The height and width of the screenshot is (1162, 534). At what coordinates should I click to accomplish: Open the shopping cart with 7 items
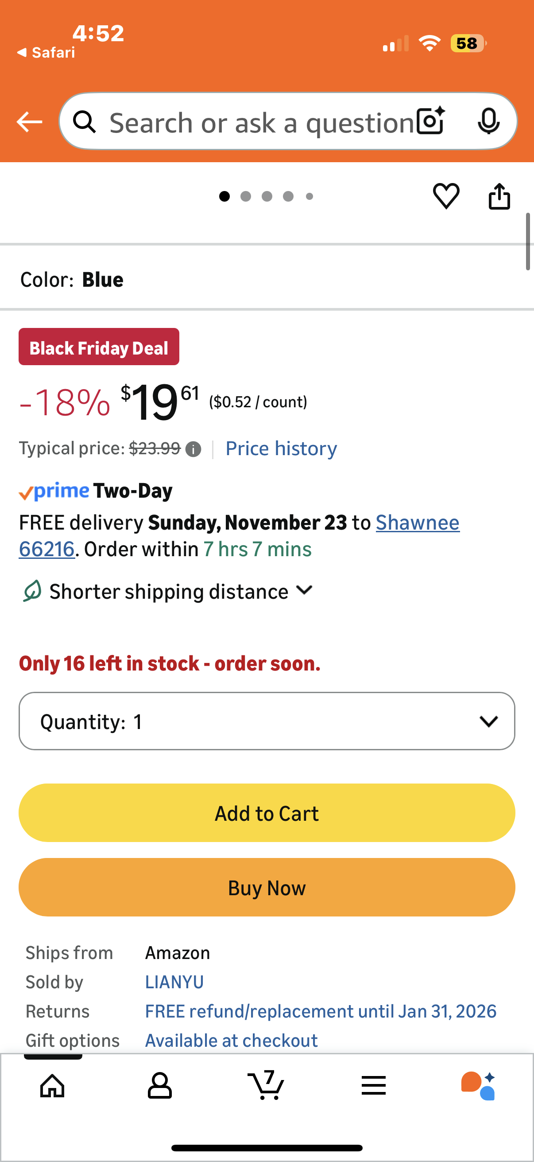[x=266, y=1085]
